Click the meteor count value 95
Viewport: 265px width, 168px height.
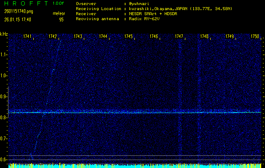pos(61,19)
